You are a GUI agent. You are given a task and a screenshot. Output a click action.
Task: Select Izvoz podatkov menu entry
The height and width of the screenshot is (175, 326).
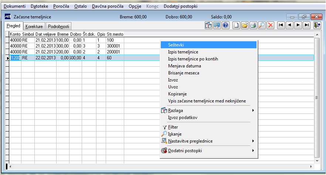click(x=208, y=118)
